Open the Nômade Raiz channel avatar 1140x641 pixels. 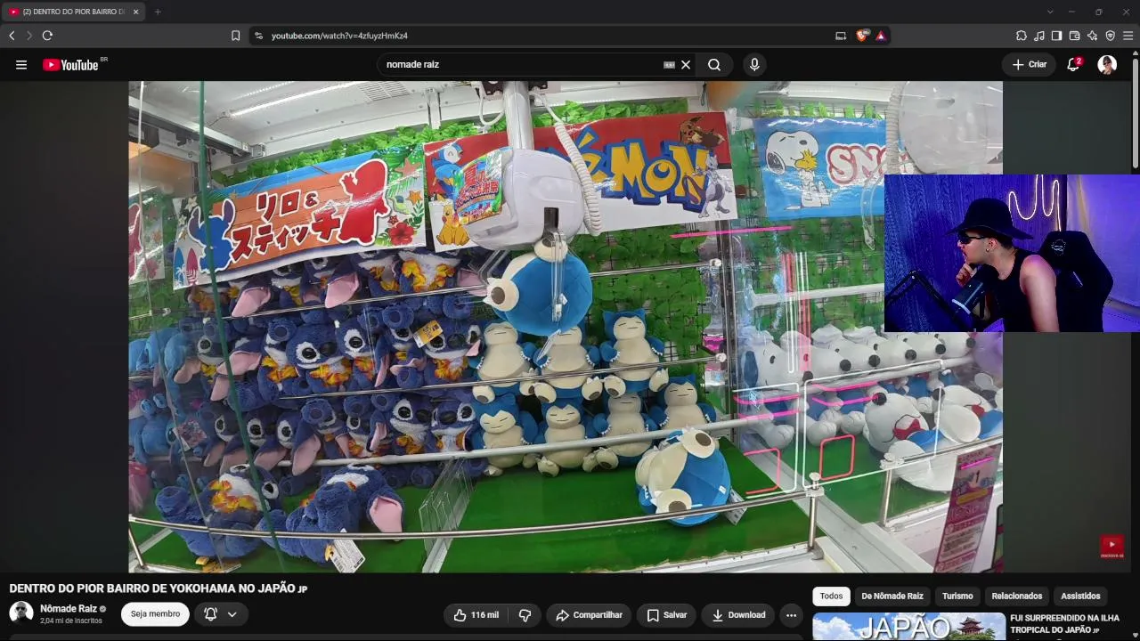tap(21, 613)
